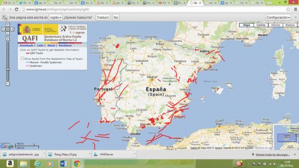Click the Traducir button

coord(103,17)
